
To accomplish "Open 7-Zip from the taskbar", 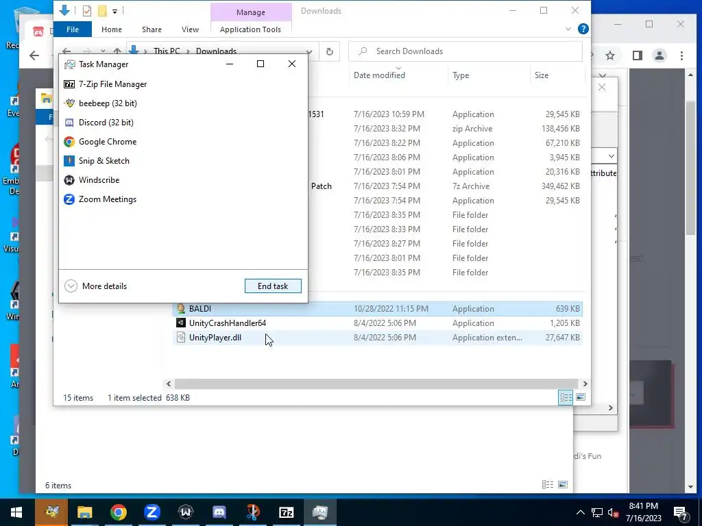I will coord(286,512).
